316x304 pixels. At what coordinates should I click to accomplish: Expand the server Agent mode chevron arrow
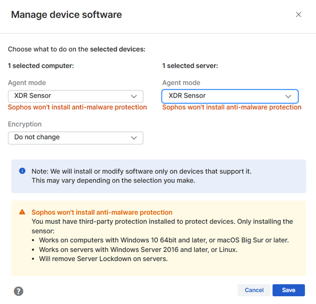point(288,96)
